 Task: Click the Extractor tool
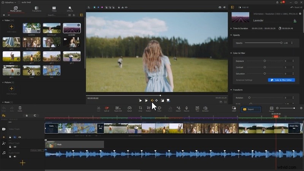(205, 109)
